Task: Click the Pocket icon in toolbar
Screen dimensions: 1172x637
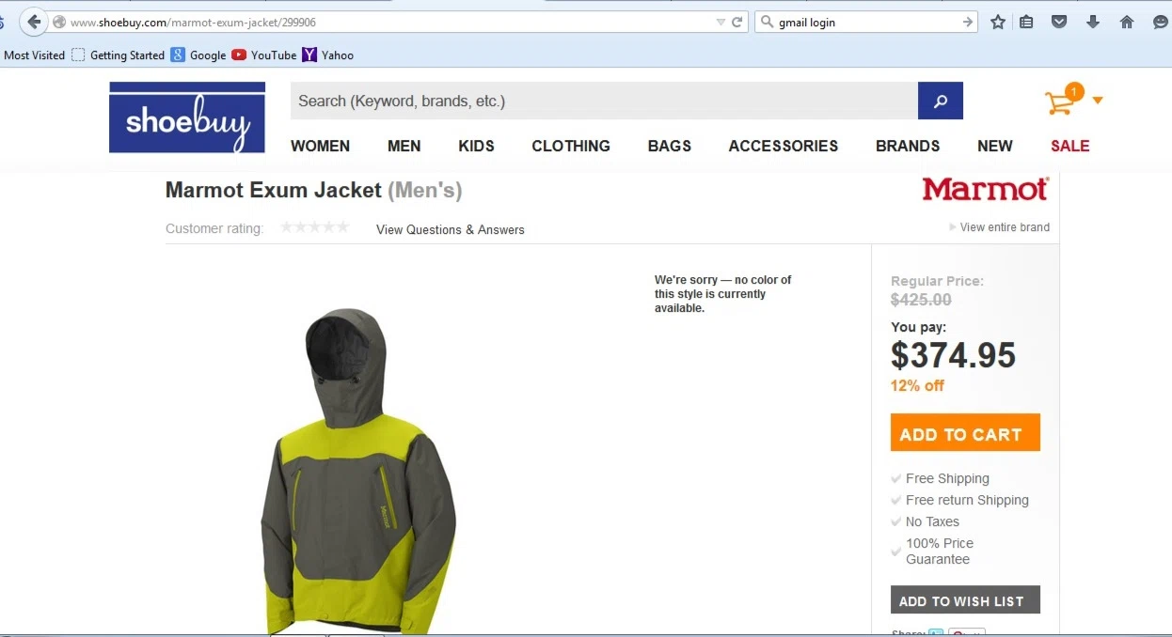Action: pyautogui.click(x=1059, y=22)
